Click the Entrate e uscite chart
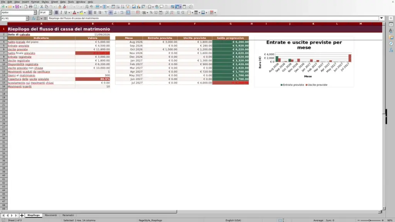Screen dimensions: 395x222 tap(304, 62)
